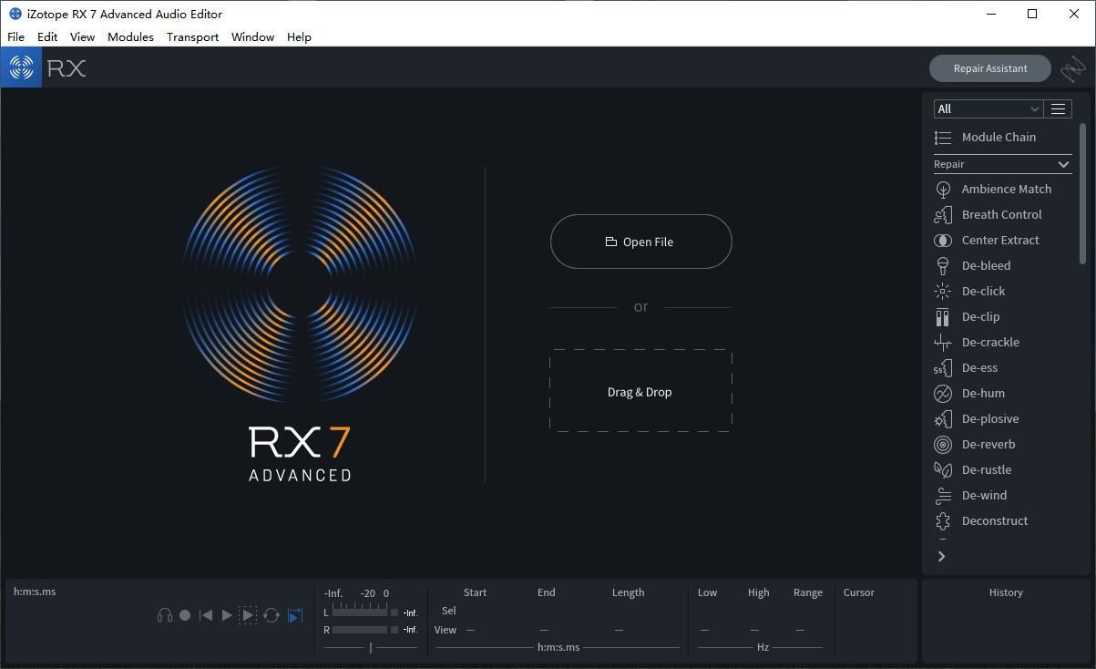Viewport: 1096px width, 669px height.
Task: Click the play button in transport
Action: tap(227, 615)
